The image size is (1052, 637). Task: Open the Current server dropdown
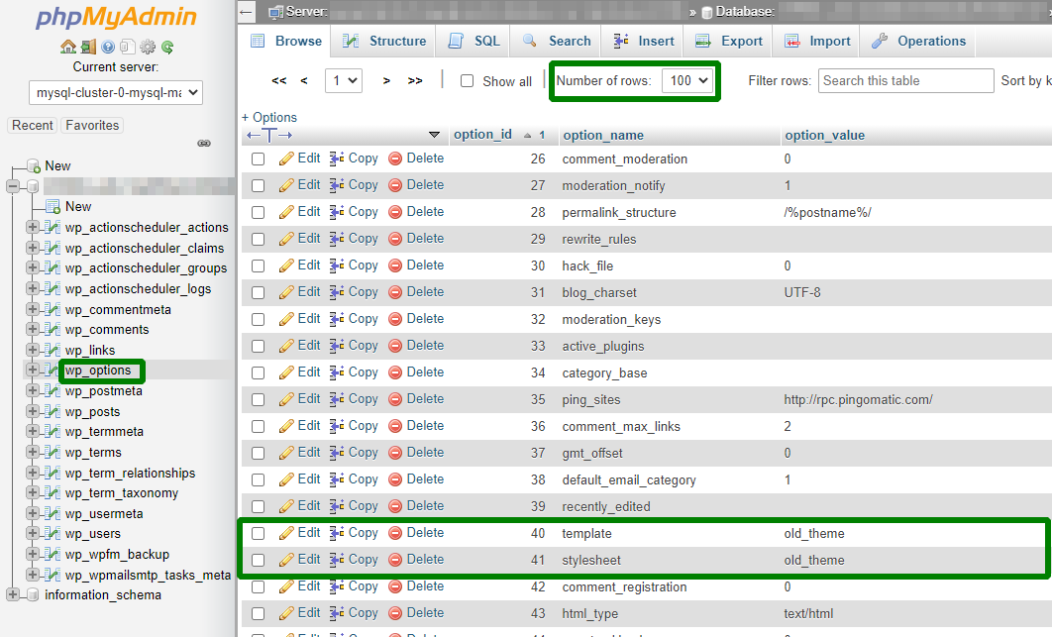116,93
